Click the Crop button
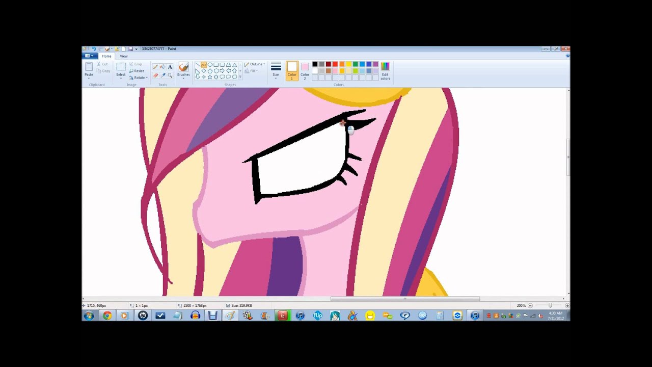 135,64
